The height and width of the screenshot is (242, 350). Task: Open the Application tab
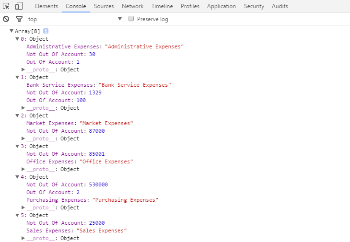click(x=221, y=6)
